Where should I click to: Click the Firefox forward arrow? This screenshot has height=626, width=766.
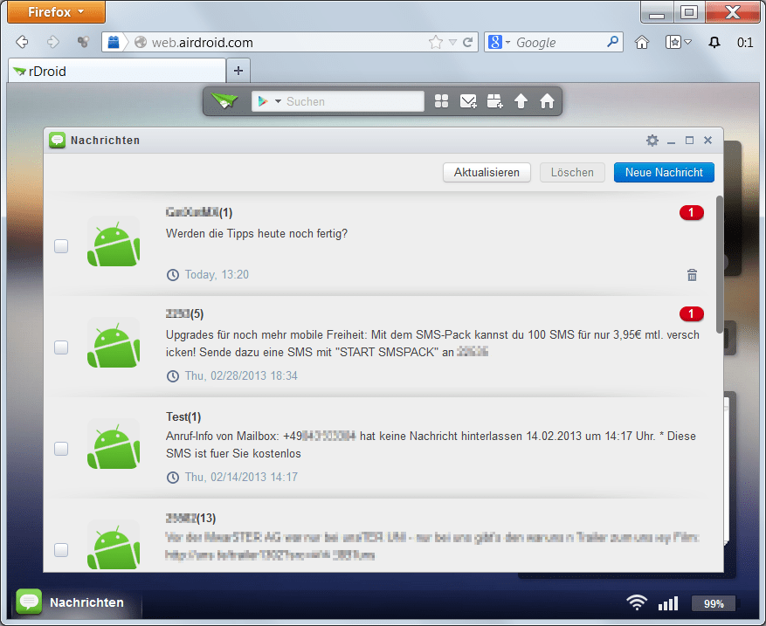[52, 42]
